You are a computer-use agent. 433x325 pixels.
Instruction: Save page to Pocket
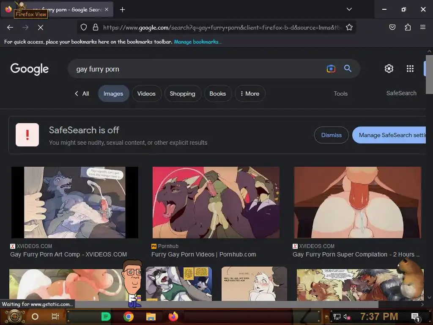(392, 27)
